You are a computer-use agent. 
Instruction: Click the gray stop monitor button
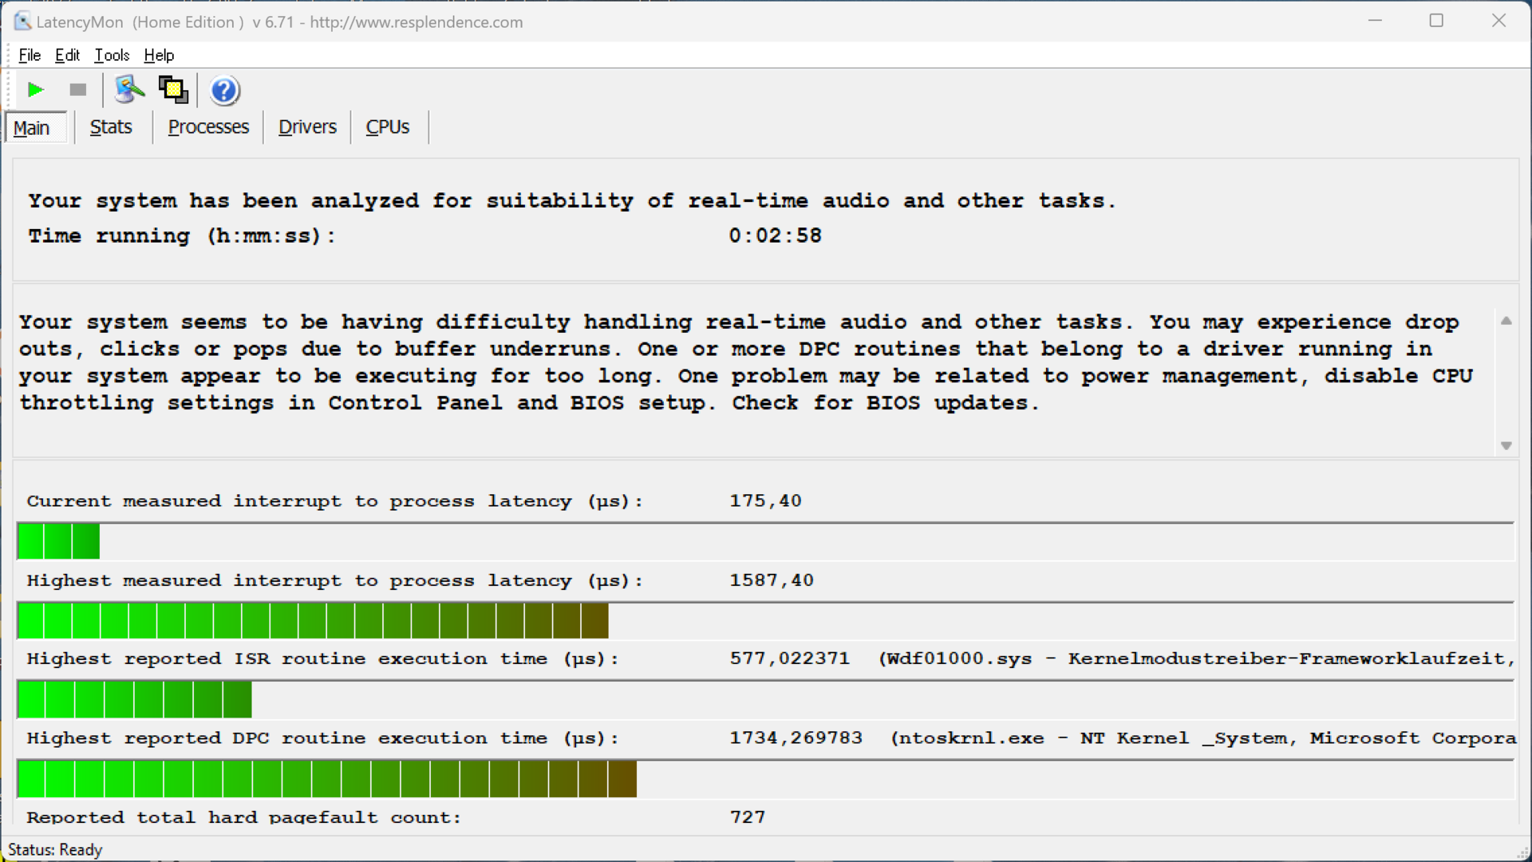point(77,89)
